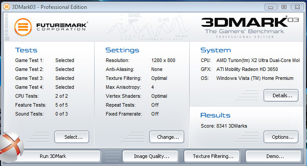
Task: Open the Image Quality... tool
Action: 150,156
